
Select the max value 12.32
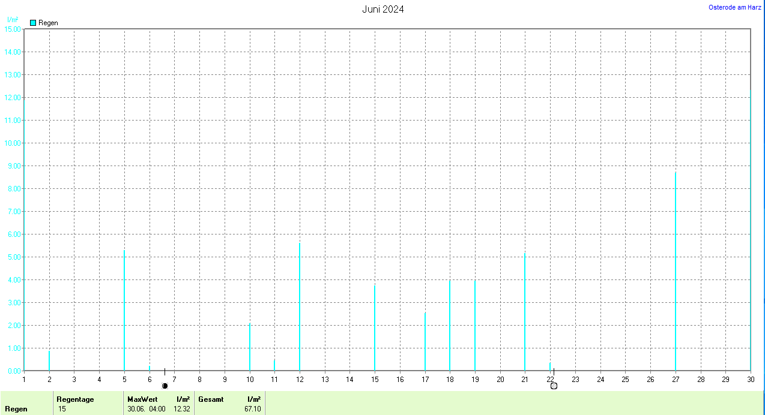click(181, 409)
